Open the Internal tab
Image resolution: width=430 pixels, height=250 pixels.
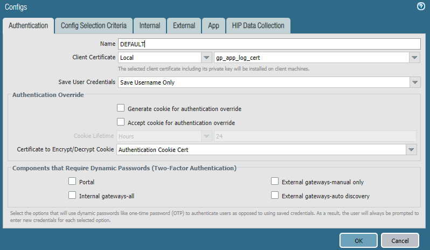pos(149,25)
